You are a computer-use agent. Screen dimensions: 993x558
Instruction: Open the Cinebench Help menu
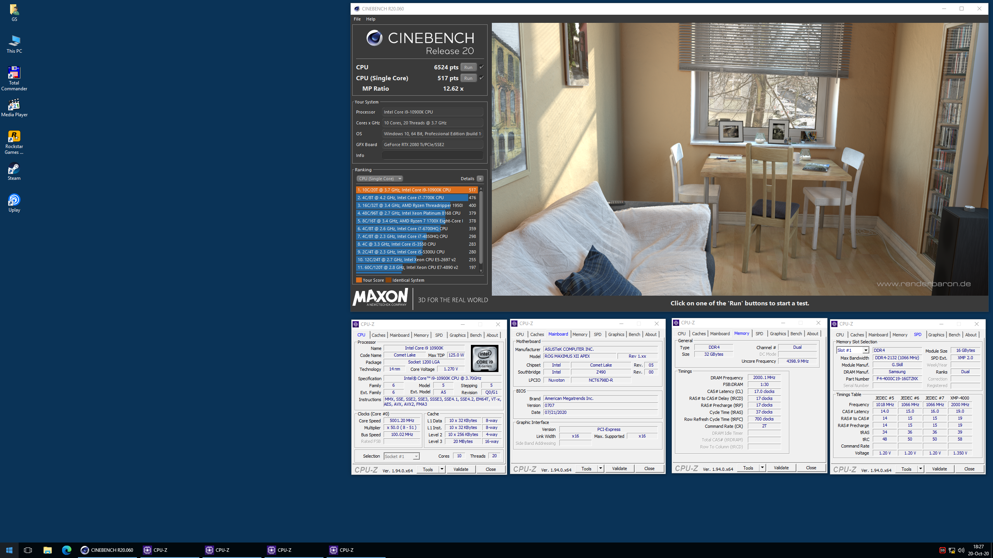pos(371,19)
